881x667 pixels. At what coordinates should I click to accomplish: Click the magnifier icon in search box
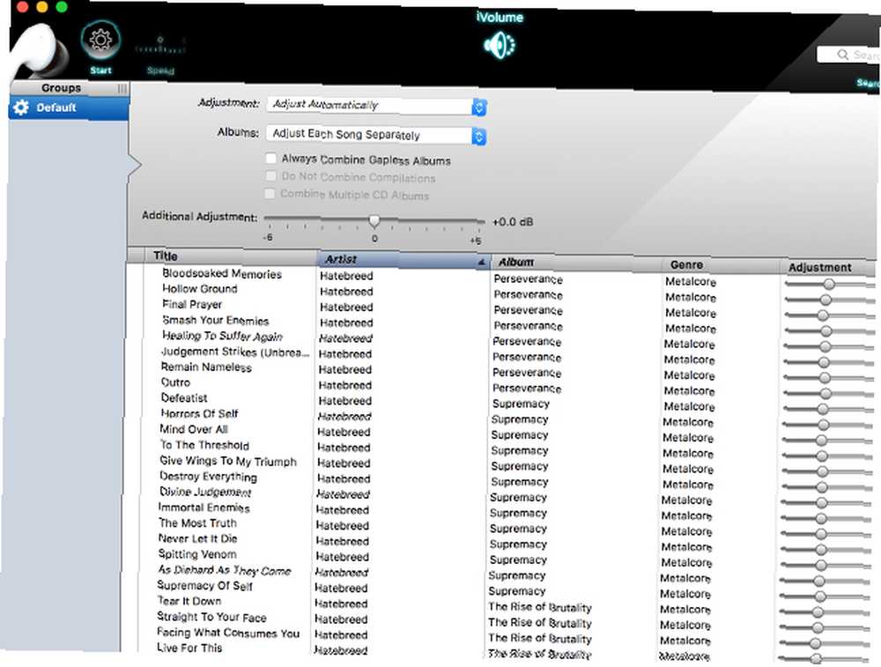(842, 55)
